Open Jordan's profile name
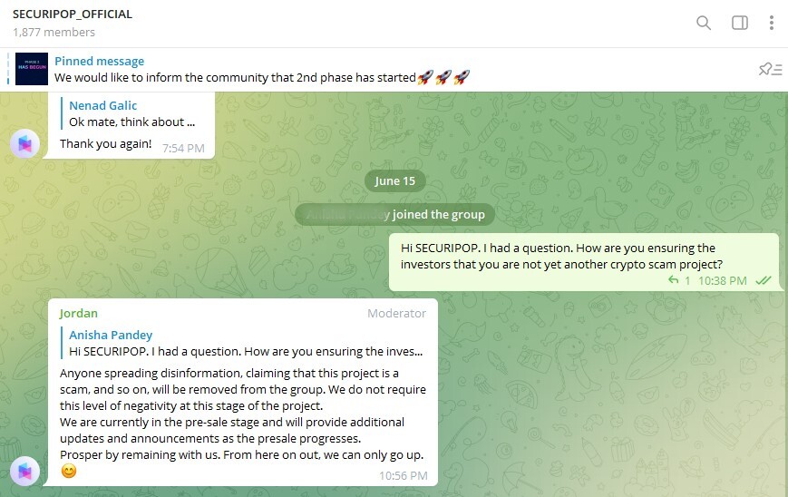Image resolution: width=788 pixels, height=497 pixels. 78,313
